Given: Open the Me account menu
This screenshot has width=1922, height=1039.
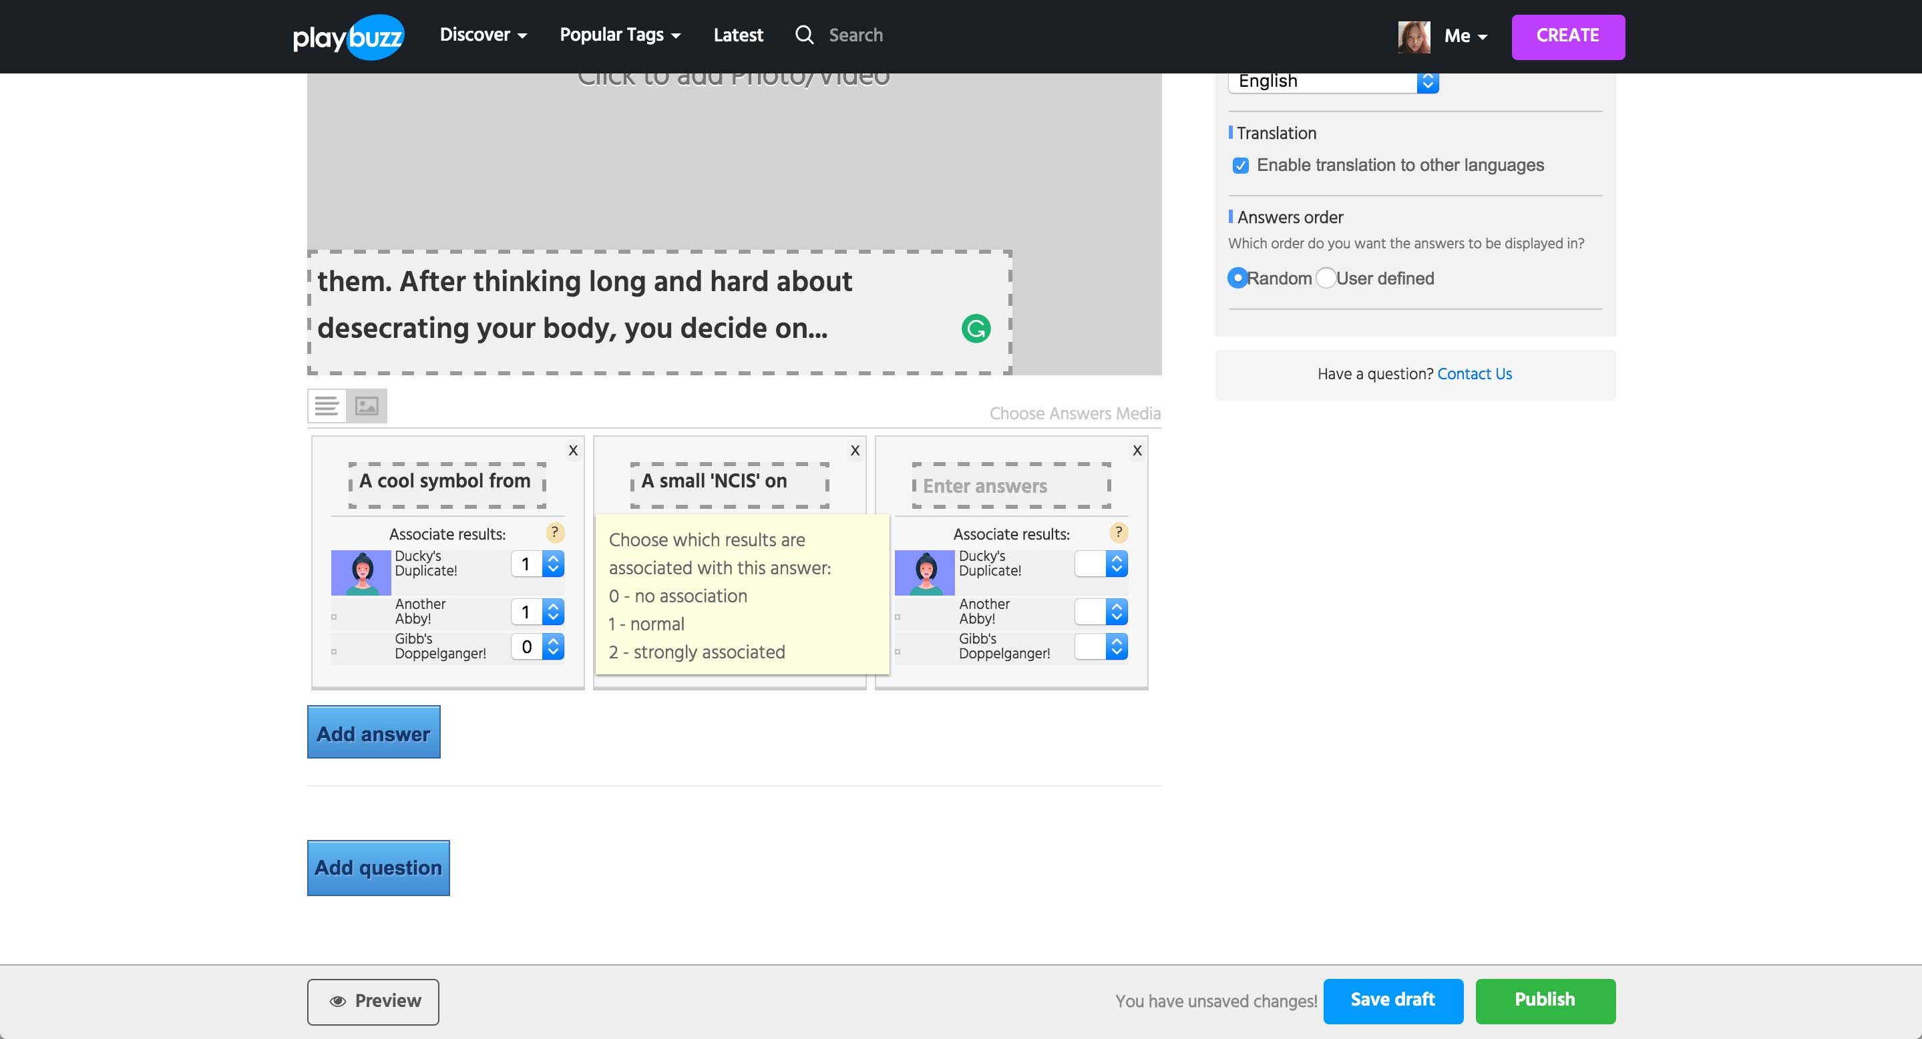Looking at the screenshot, I should [x=1465, y=36].
